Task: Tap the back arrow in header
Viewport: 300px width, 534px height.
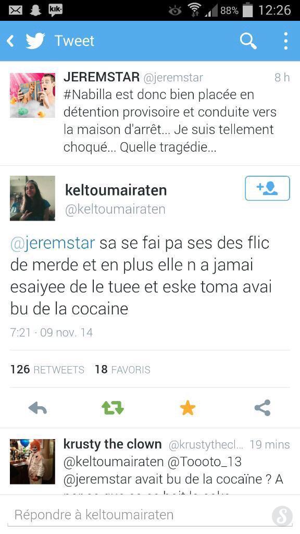Action: (x=10, y=41)
